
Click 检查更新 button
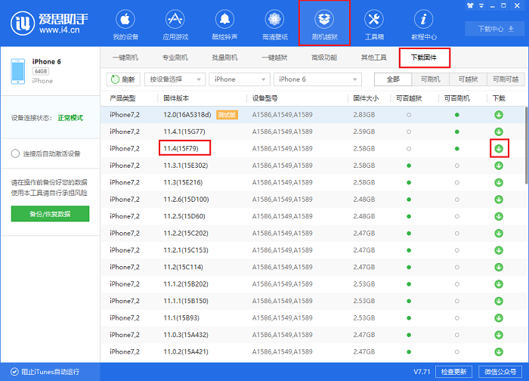pos(453,372)
